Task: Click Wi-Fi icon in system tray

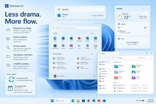Action: click(137, 101)
